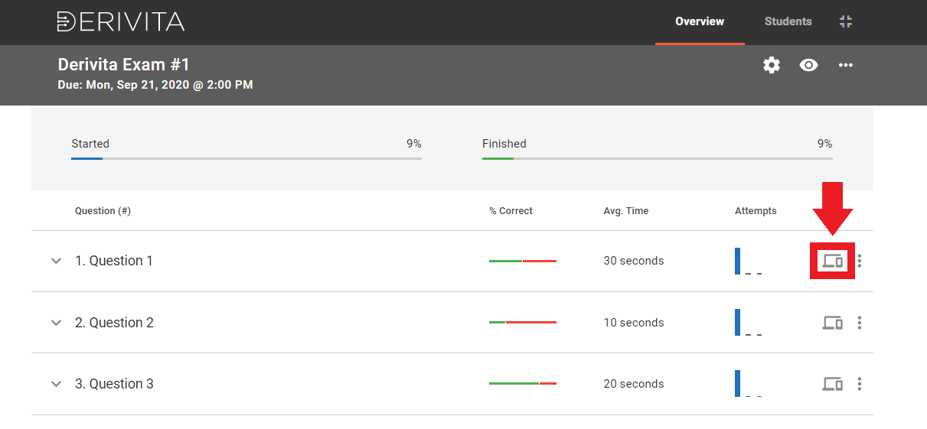Screen dimensions: 927x429
Task: Switch to the Students tab
Action: click(788, 21)
